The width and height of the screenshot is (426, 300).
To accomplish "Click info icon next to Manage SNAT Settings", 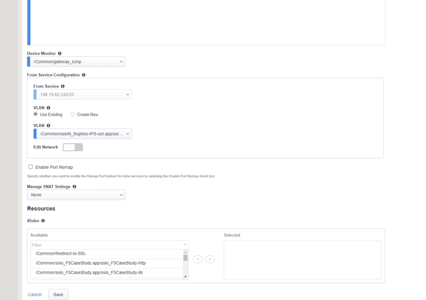I will [74, 187].
